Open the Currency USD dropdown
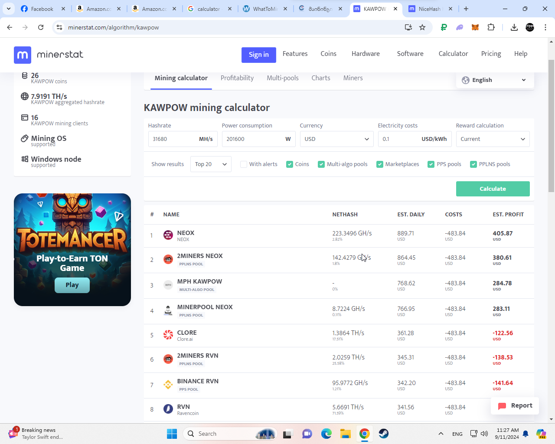The width and height of the screenshot is (555, 444). [336, 139]
